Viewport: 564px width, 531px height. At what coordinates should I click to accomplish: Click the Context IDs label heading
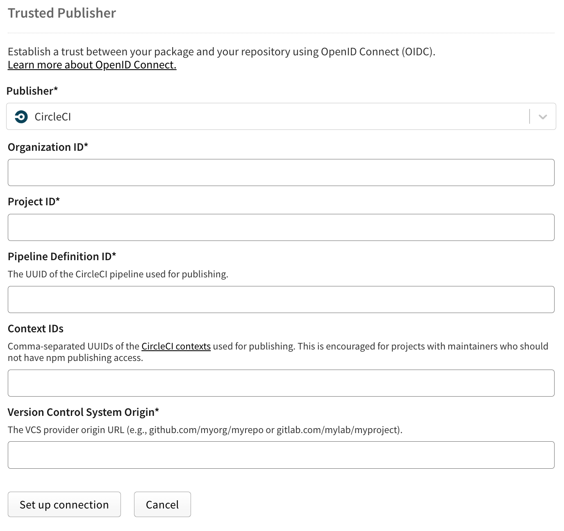coord(36,329)
